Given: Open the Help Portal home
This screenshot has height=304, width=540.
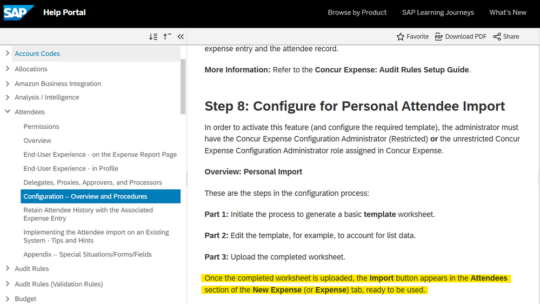Looking at the screenshot, I should (64, 12).
